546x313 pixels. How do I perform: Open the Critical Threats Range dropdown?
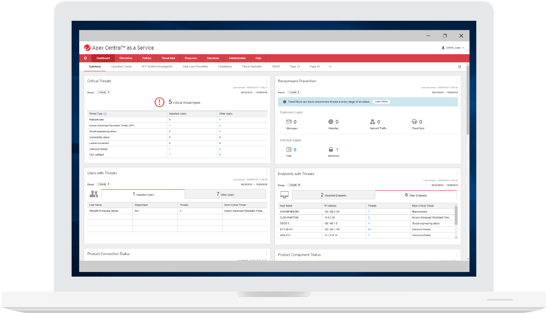point(104,92)
